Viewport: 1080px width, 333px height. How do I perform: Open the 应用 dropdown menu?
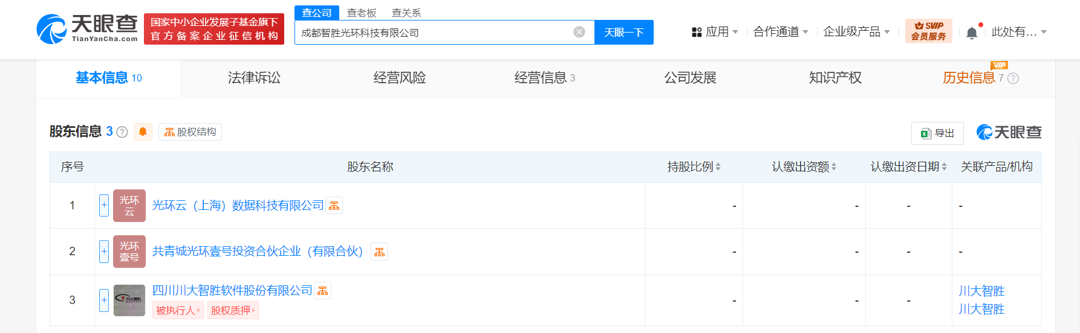[x=715, y=31]
